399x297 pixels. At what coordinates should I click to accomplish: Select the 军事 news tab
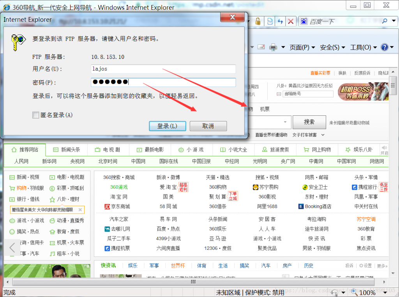154,266
